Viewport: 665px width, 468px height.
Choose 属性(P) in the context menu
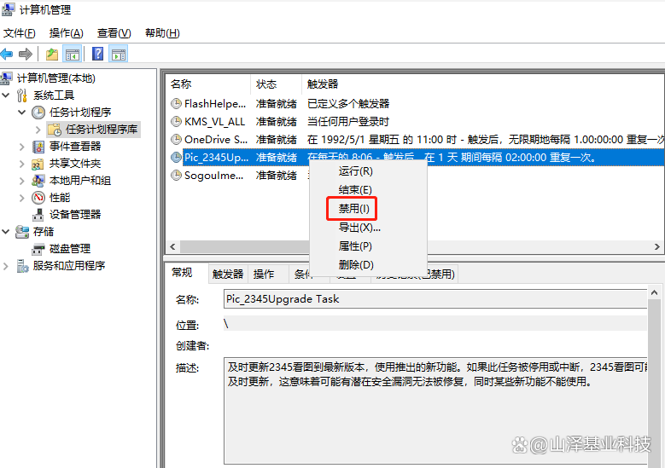[x=355, y=246]
